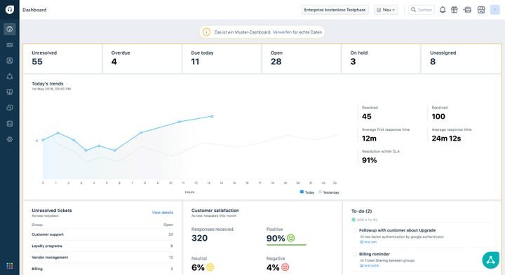Click the Received 100 statistic
The height and width of the screenshot is (275, 505).
[440, 113]
